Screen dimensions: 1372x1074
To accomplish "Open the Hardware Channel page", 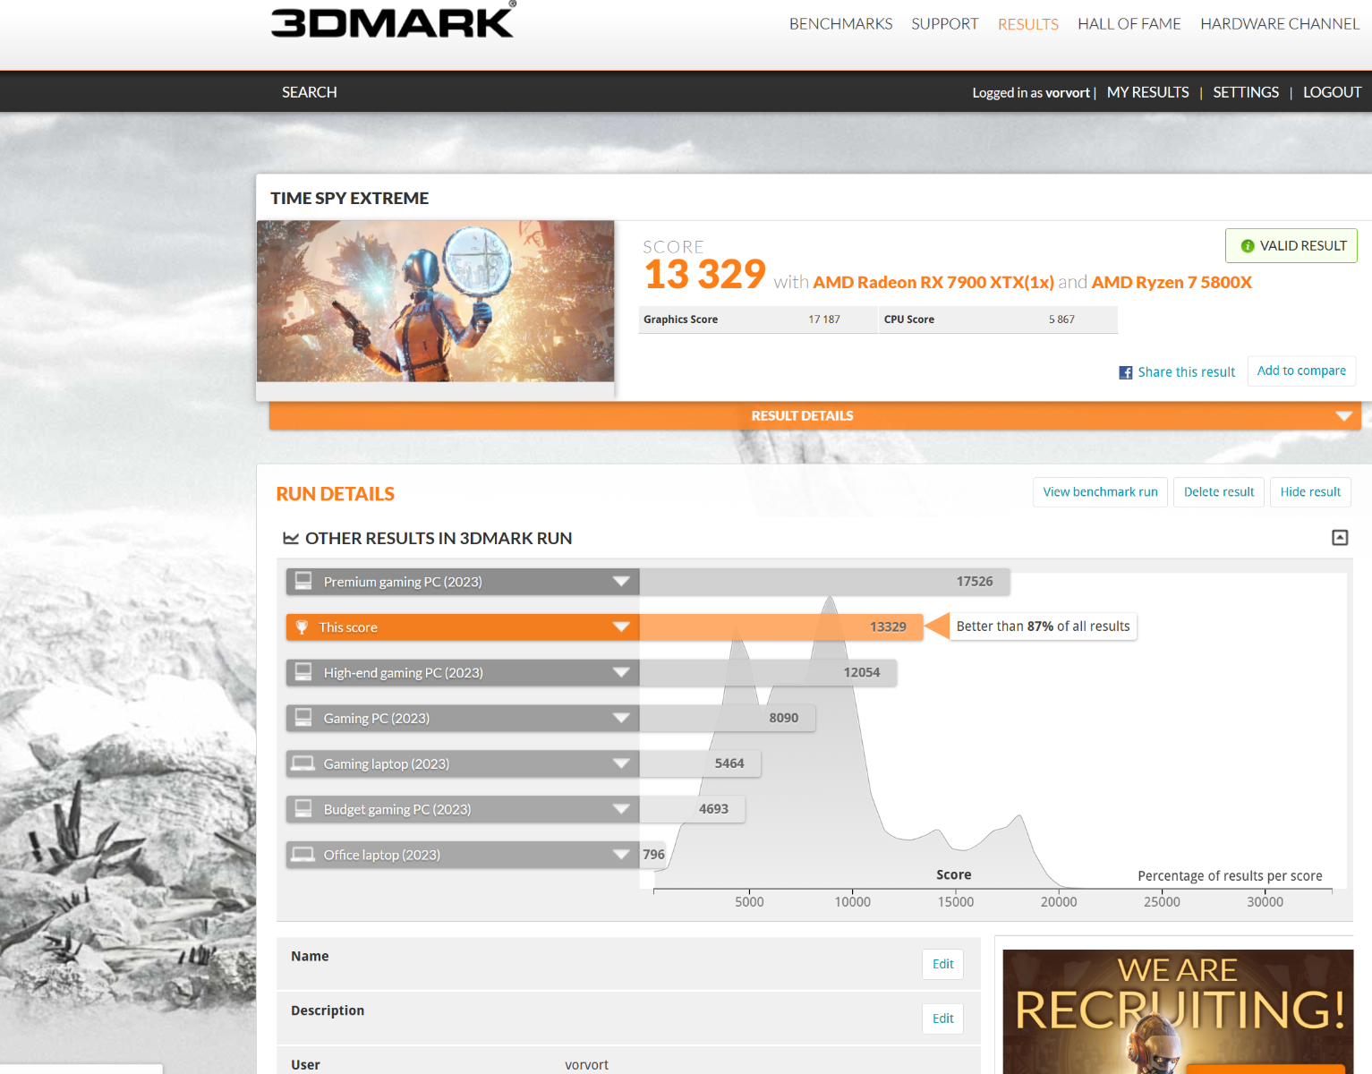I will click(x=1280, y=24).
